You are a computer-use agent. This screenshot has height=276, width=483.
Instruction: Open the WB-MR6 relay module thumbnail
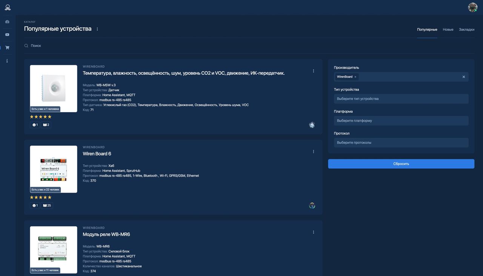click(54, 250)
